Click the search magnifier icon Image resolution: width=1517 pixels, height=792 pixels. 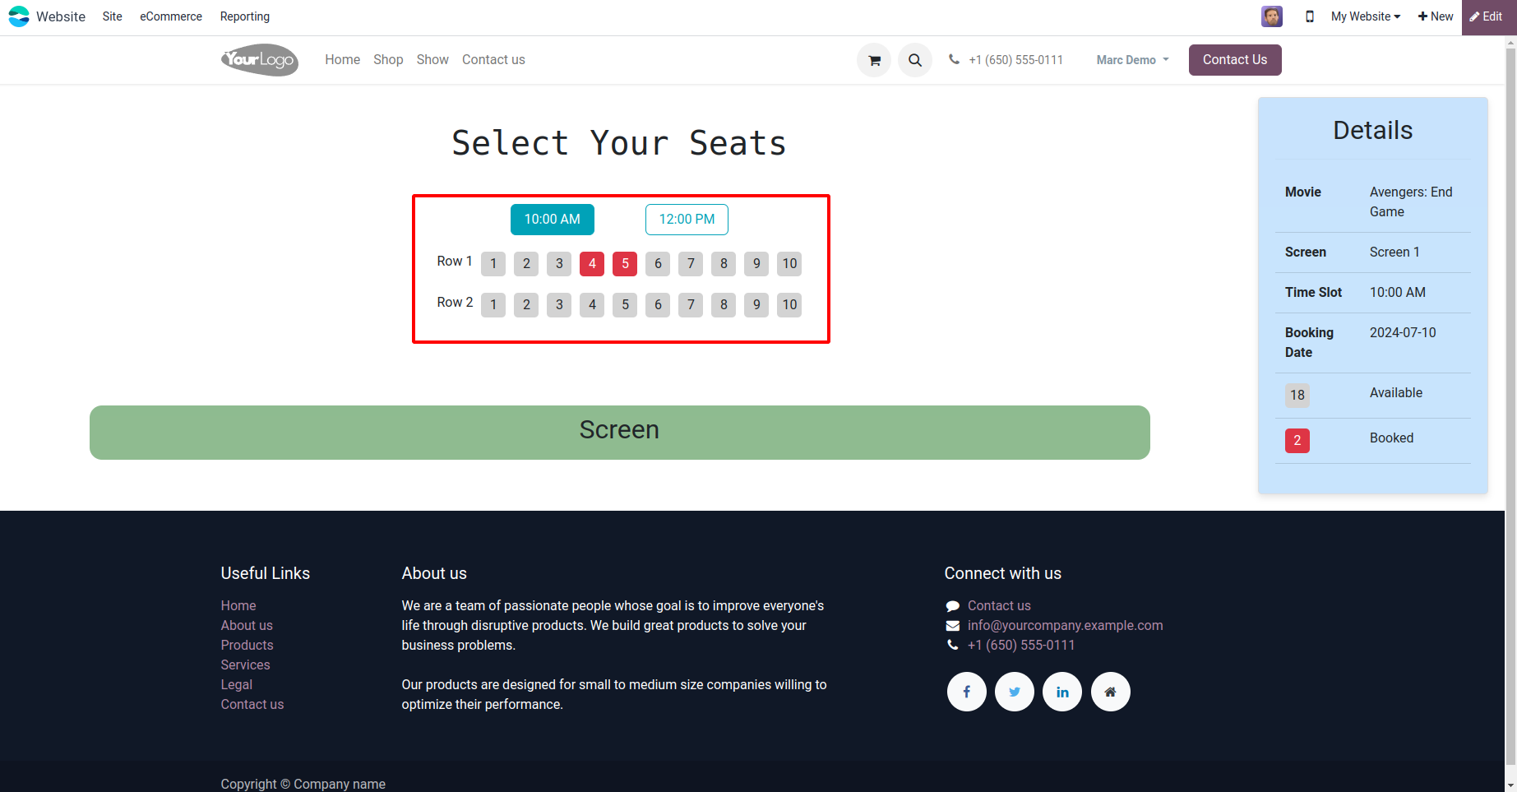click(914, 60)
